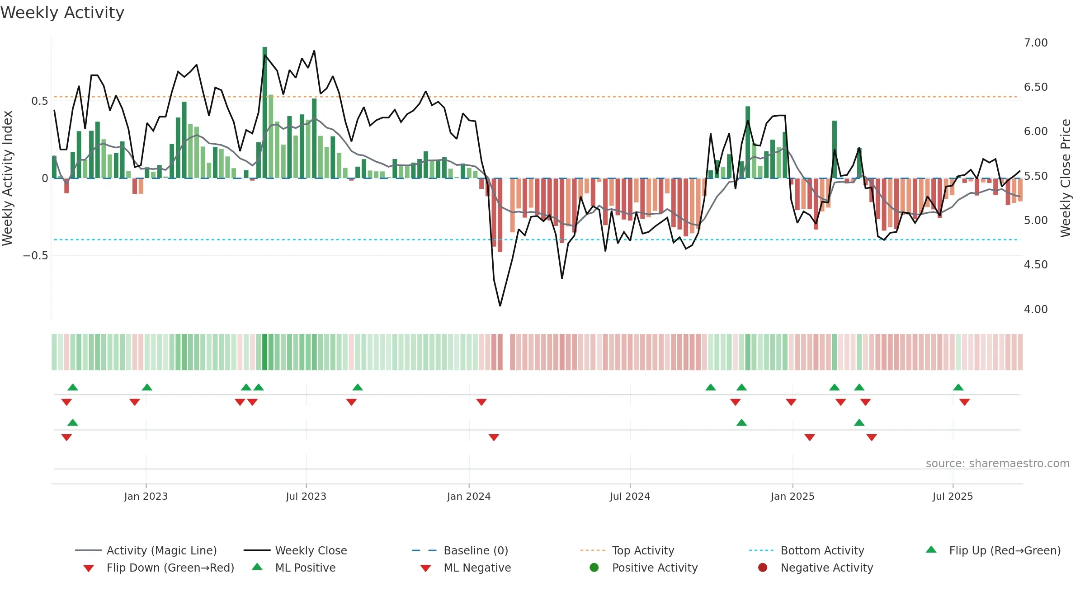This screenshot has height=610, width=1085.
Task: Click the Jul 2025 axis label
Action: (953, 496)
